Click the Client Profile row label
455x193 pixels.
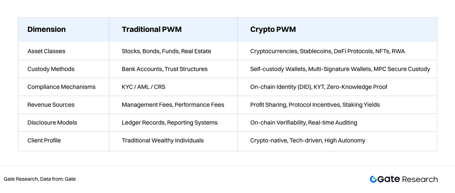pyautogui.click(x=44, y=140)
